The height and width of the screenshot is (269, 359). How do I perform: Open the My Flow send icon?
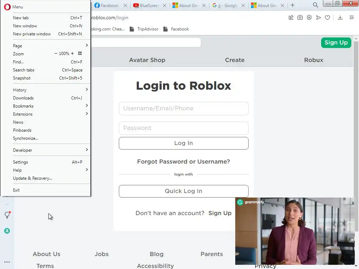pyautogui.click(x=318, y=18)
